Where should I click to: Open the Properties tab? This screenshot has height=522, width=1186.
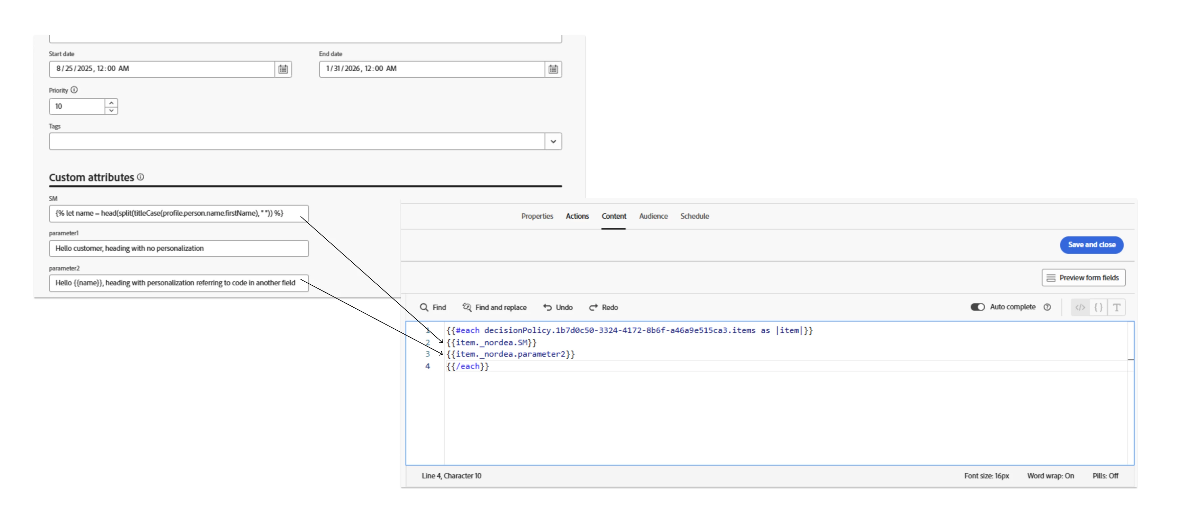coord(537,216)
